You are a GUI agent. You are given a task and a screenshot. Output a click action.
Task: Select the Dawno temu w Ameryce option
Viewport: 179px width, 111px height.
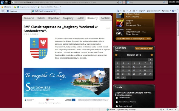[117, 102]
